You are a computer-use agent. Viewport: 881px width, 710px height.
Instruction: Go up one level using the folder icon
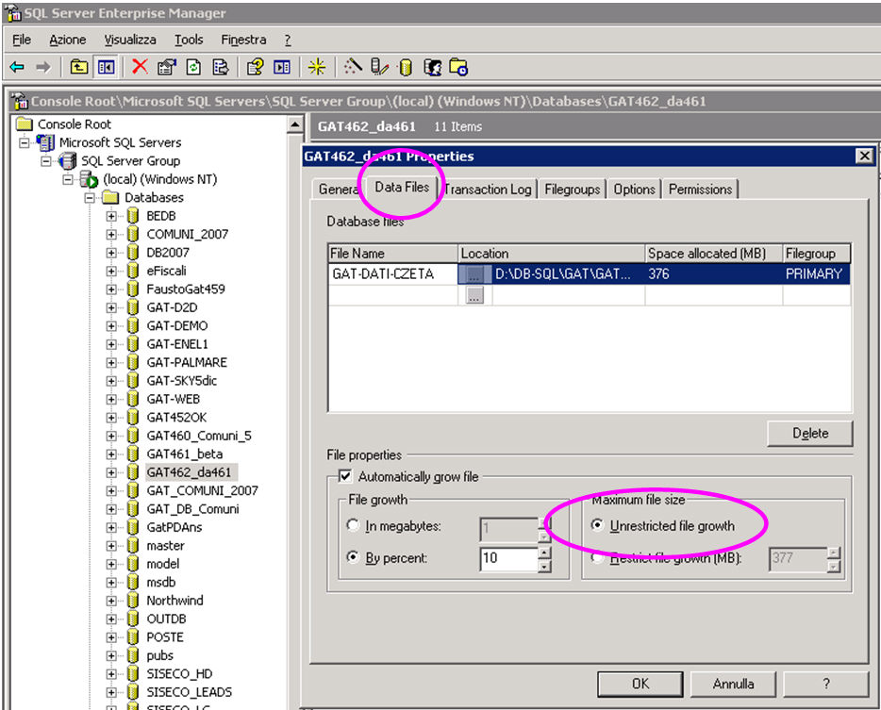(x=78, y=67)
